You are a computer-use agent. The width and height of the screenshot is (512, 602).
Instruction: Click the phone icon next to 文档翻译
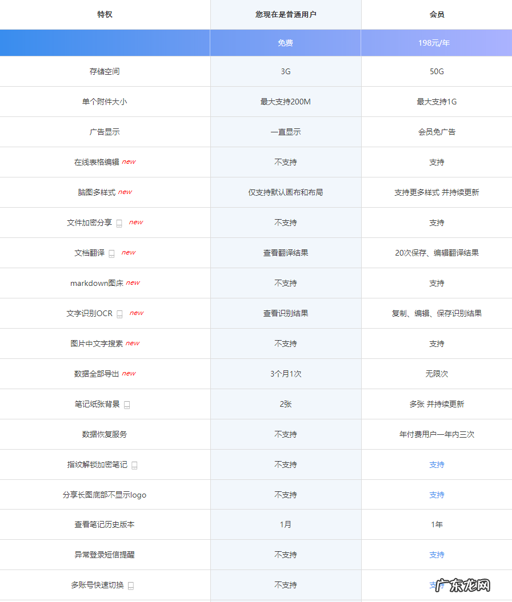coord(113,253)
